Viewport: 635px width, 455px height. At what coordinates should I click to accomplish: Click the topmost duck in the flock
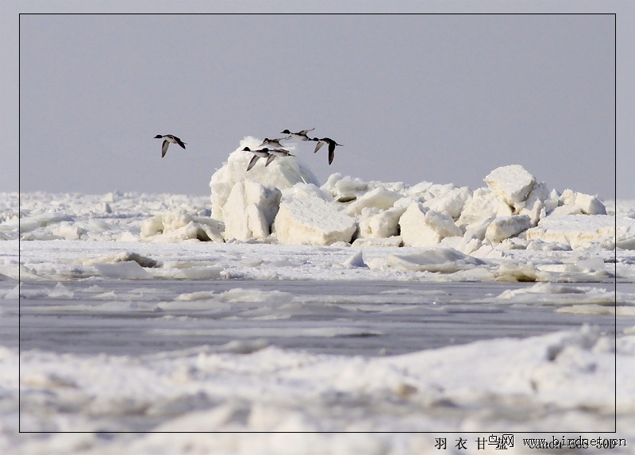point(298,134)
